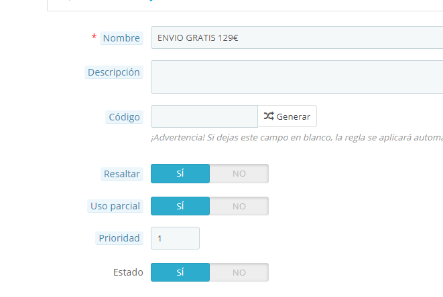Disable Estado by choosing NO
The width and height of the screenshot is (443, 297).
tap(239, 272)
